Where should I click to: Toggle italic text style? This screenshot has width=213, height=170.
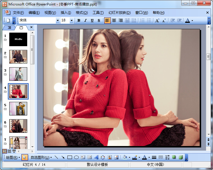(85, 20)
